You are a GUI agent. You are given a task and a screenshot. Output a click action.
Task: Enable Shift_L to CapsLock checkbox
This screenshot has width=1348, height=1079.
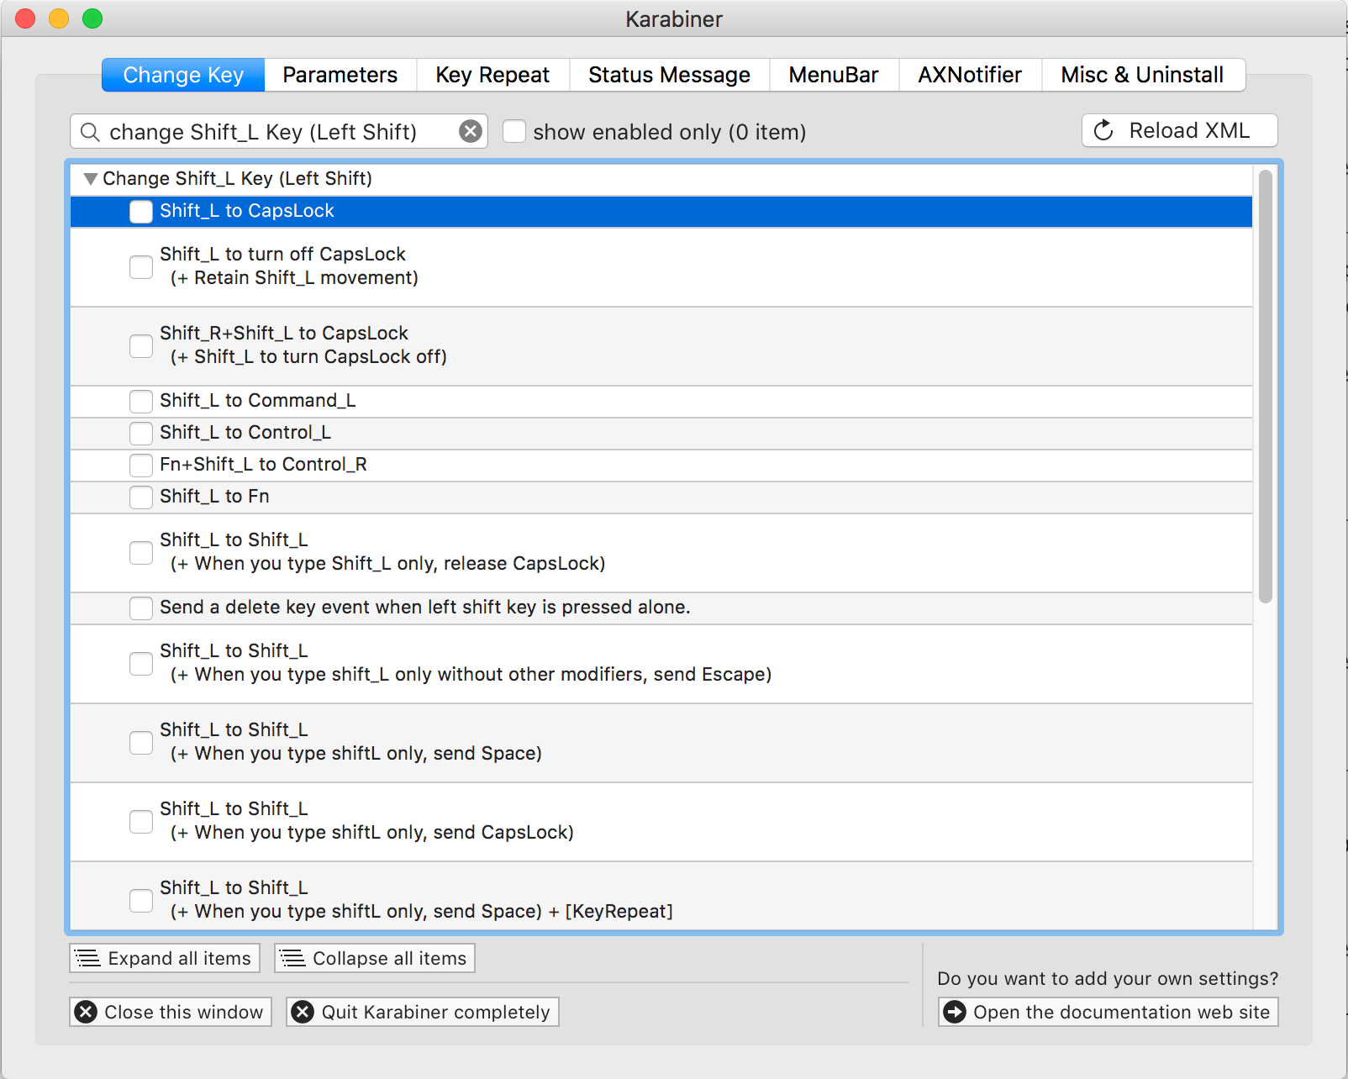click(141, 212)
